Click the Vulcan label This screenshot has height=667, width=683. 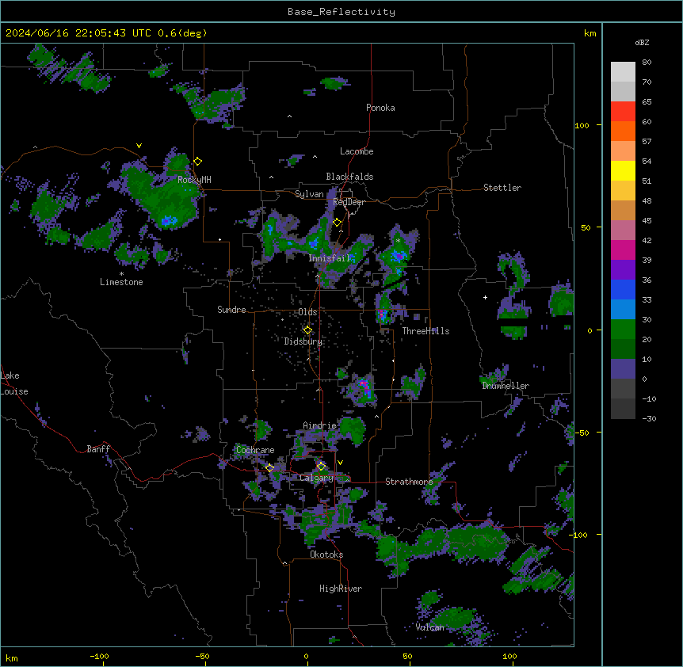point(430,627)
